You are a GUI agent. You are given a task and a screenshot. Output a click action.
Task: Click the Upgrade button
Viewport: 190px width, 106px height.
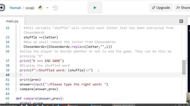point(161,8)
